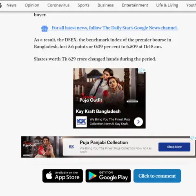Open the Sports section
Image resolution: width=196 pixels, height=196 pixels.
pos(83,5)
